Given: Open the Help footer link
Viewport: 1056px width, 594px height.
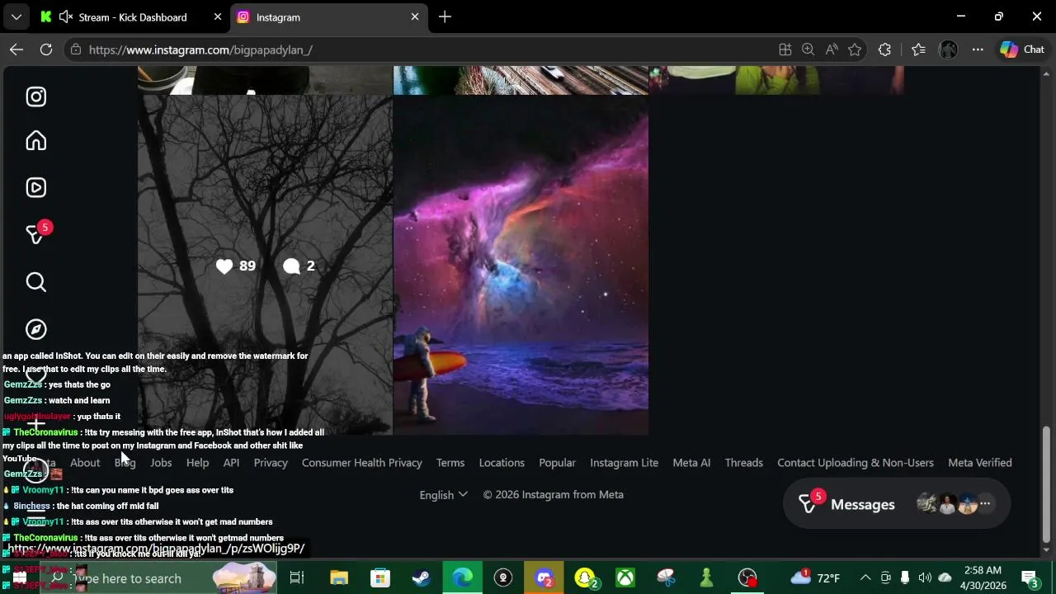Looking at the screenshot, I should coord(197,463).
